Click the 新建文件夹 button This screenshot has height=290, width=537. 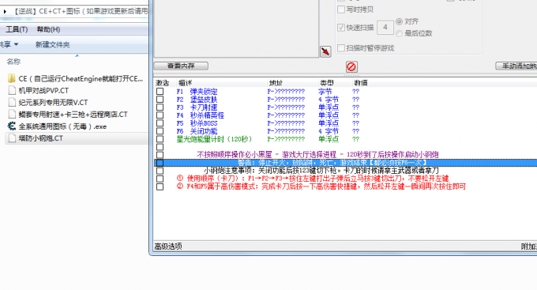[52, 44]
